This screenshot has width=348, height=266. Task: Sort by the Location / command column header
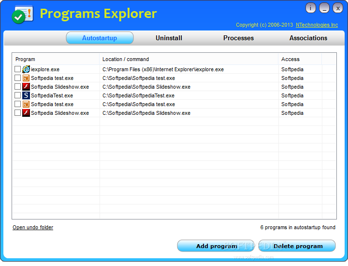point(189,59)
